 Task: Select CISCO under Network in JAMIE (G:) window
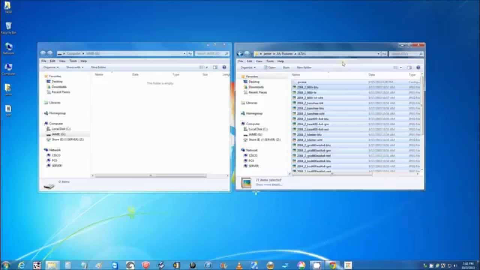pos(55,155)
